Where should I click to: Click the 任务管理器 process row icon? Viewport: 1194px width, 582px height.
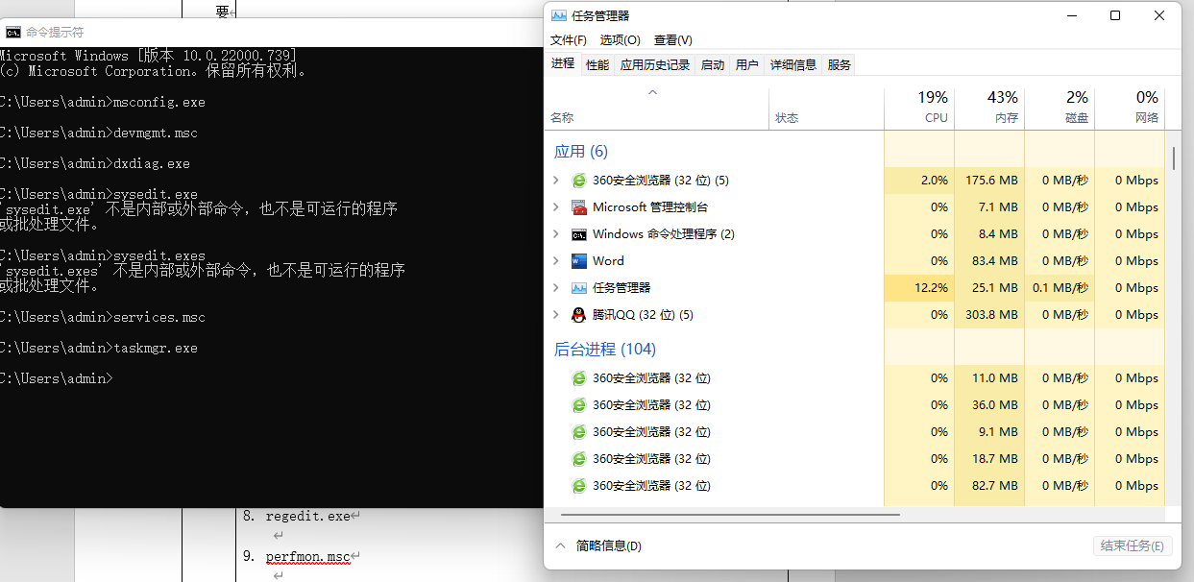[579, 288]
